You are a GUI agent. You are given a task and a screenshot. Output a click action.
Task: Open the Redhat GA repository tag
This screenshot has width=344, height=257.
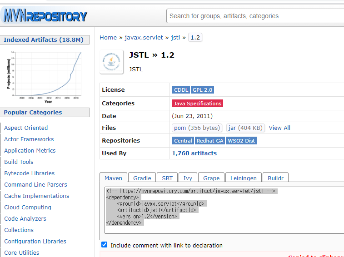click(x=210, y=141)
